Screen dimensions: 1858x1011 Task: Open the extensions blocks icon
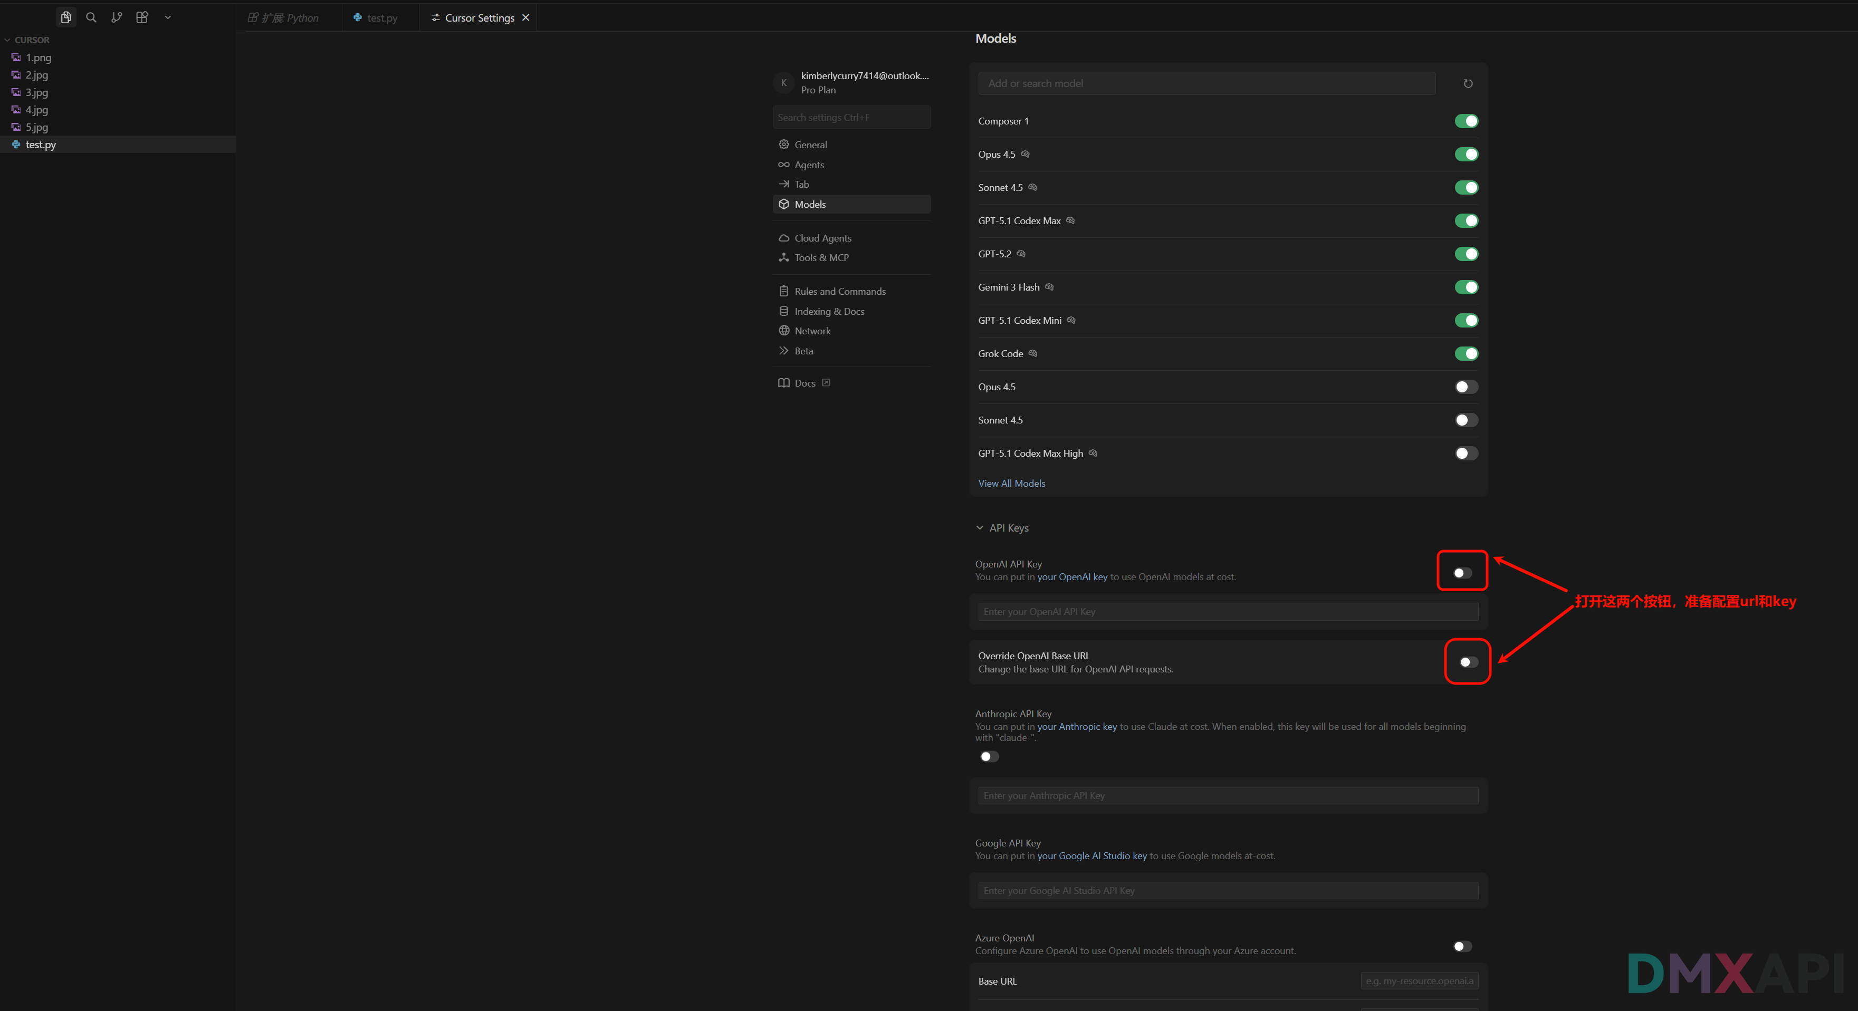(x=142, y=17)
